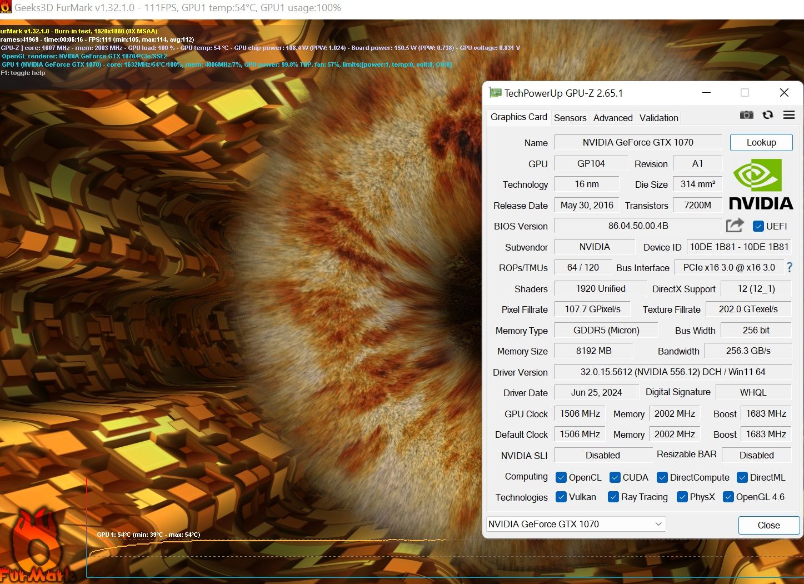This screenshot has height=584, width=804.
Task: Click the Resizable BAR value Disabled
Action: [x=756, y=455]
